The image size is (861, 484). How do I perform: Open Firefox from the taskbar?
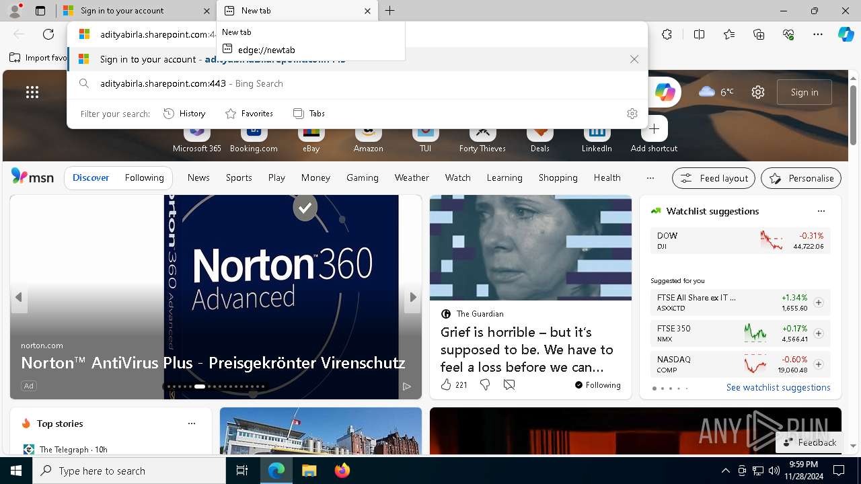[342, 471]
